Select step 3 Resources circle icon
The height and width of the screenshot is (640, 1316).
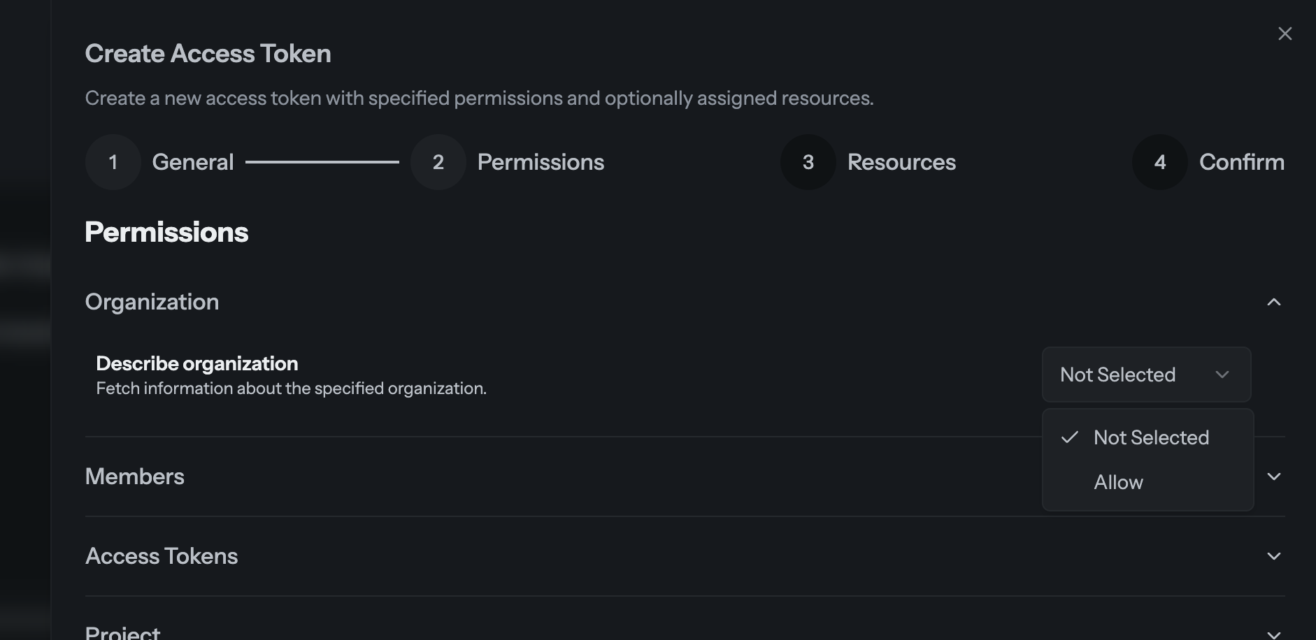click(808, 161)
